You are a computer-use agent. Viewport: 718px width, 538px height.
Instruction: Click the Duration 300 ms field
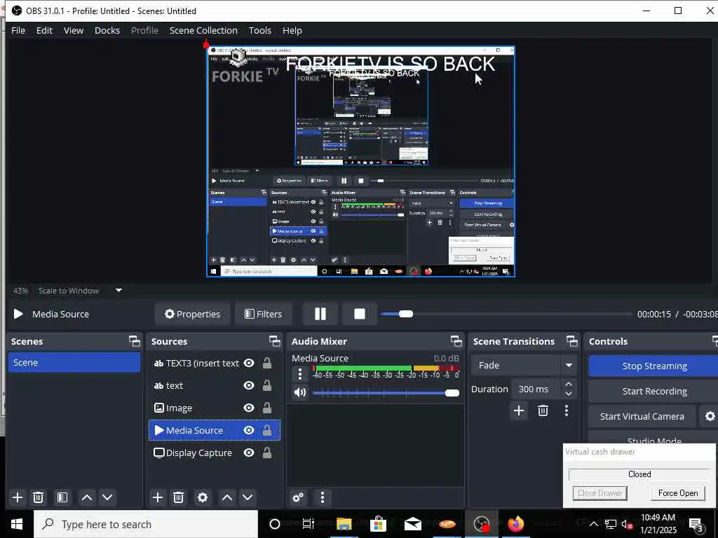[536, 389]
